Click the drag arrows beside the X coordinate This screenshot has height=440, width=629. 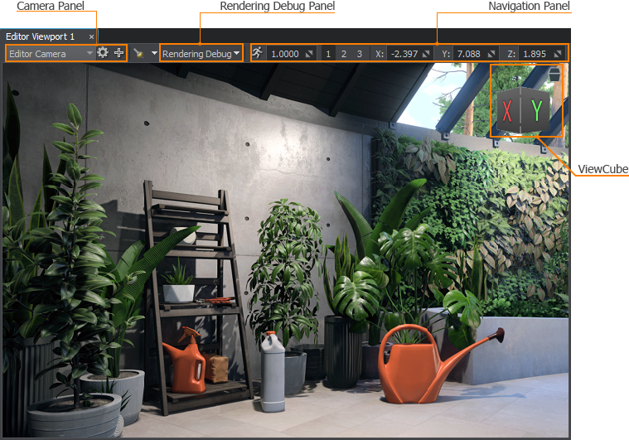[x=426, y=54]
